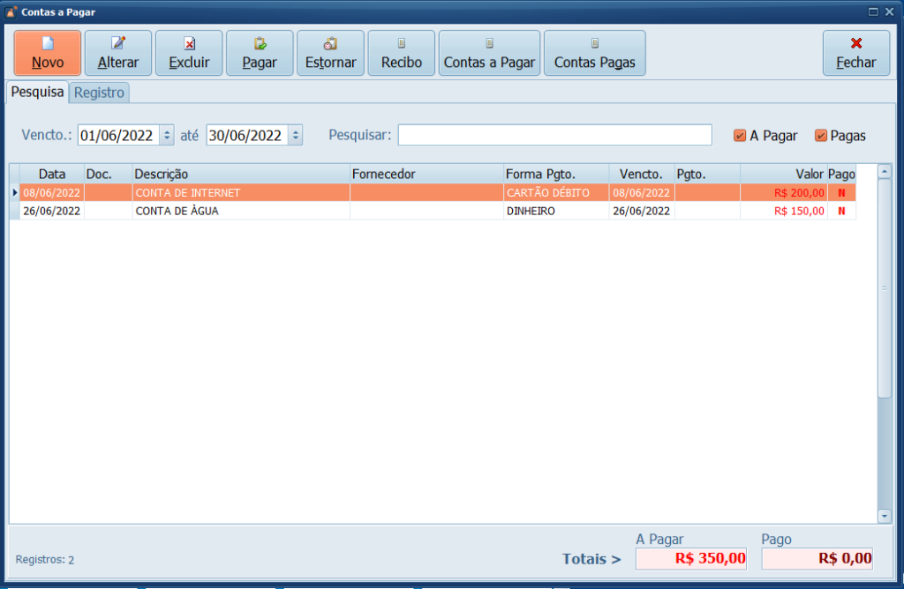Click the Valor column header

click(x=782, y=175)
